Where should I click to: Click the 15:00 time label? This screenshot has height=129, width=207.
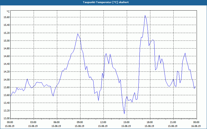[126, 122]
